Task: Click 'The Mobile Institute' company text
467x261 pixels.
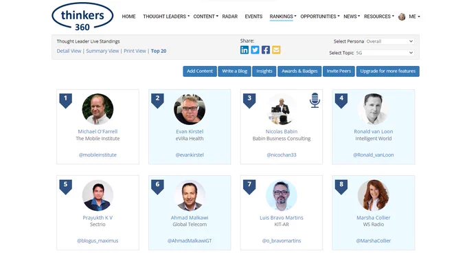Action: [98, 139]
